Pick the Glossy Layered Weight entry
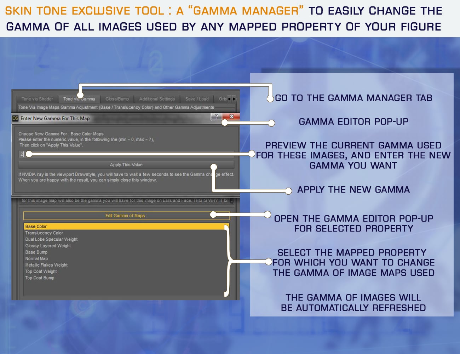 [48, 246]
